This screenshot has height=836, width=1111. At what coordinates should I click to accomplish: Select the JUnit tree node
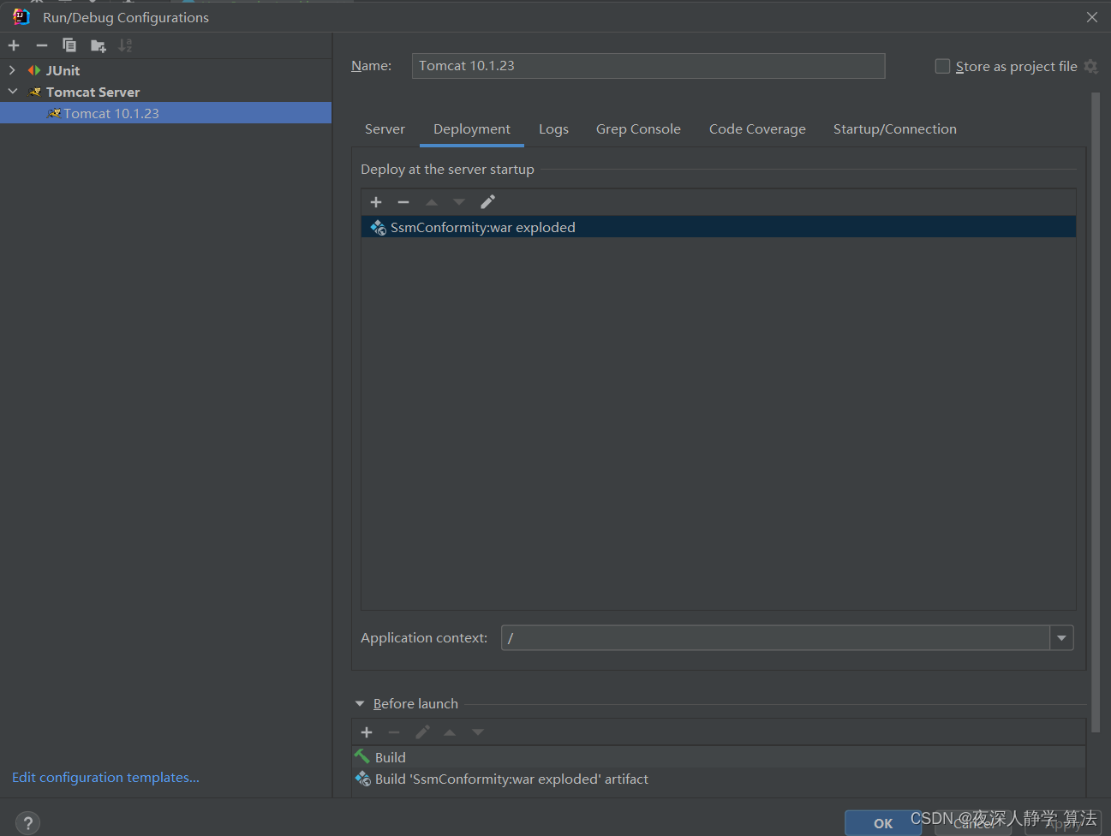pos(63,70)
